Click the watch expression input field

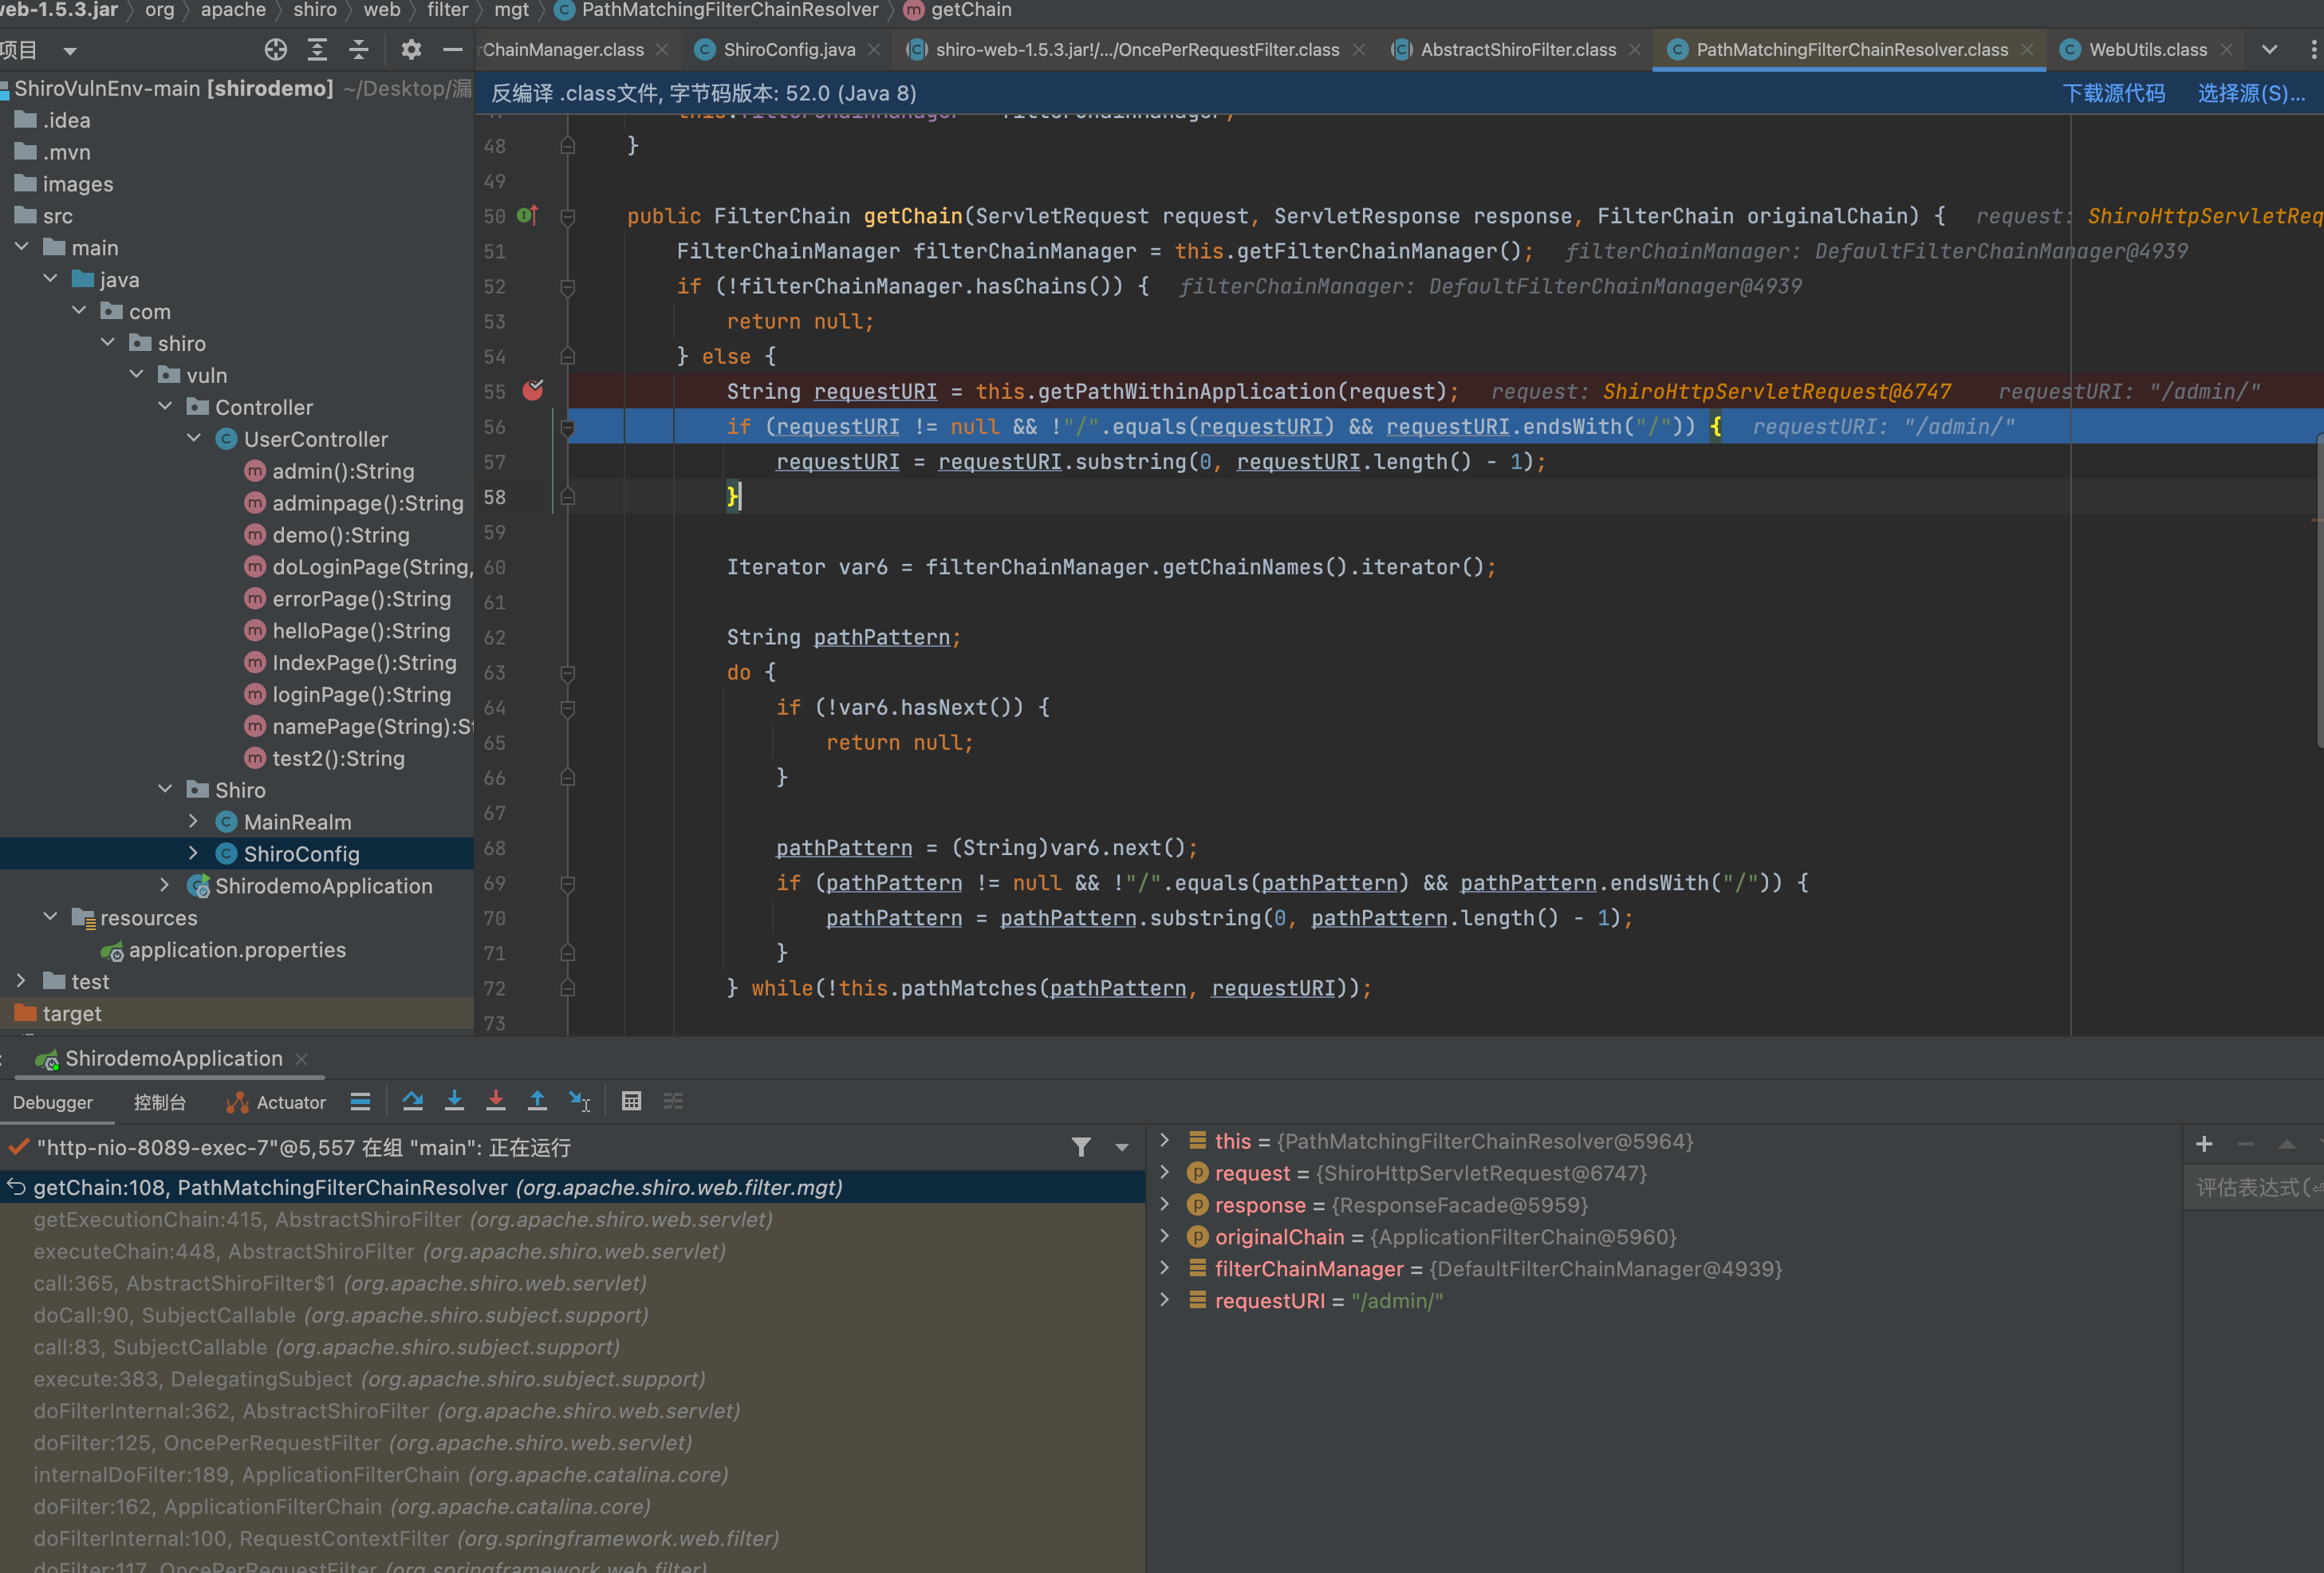click(2252, 1187)
